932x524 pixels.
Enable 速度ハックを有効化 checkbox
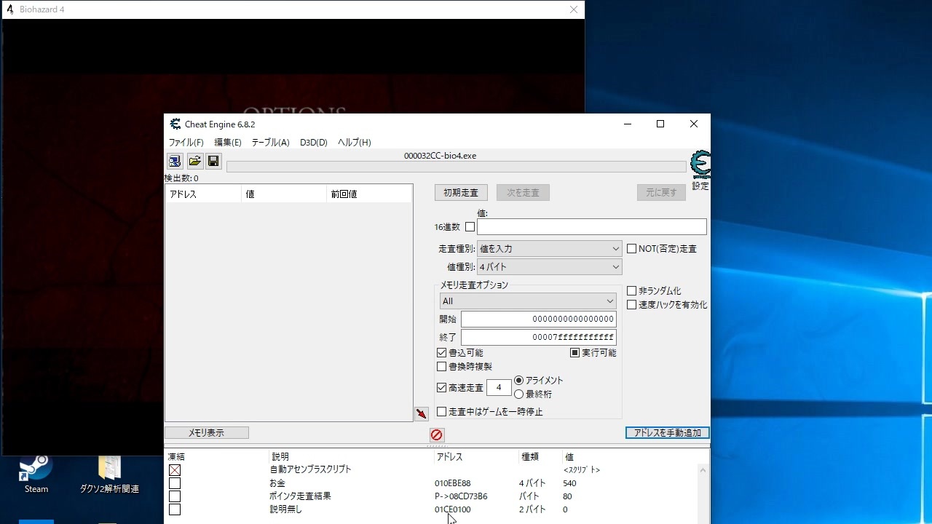point(631,305)
